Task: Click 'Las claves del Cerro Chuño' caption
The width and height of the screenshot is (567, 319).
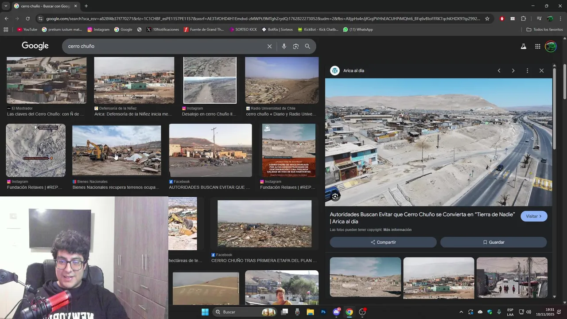Action: (46, 114)
